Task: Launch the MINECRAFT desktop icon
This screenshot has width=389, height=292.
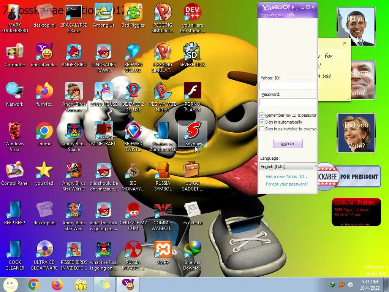Action: point(103,134)
